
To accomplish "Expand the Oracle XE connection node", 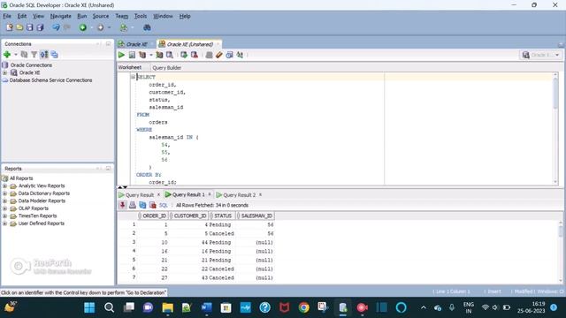I will (x=4, y=72).
